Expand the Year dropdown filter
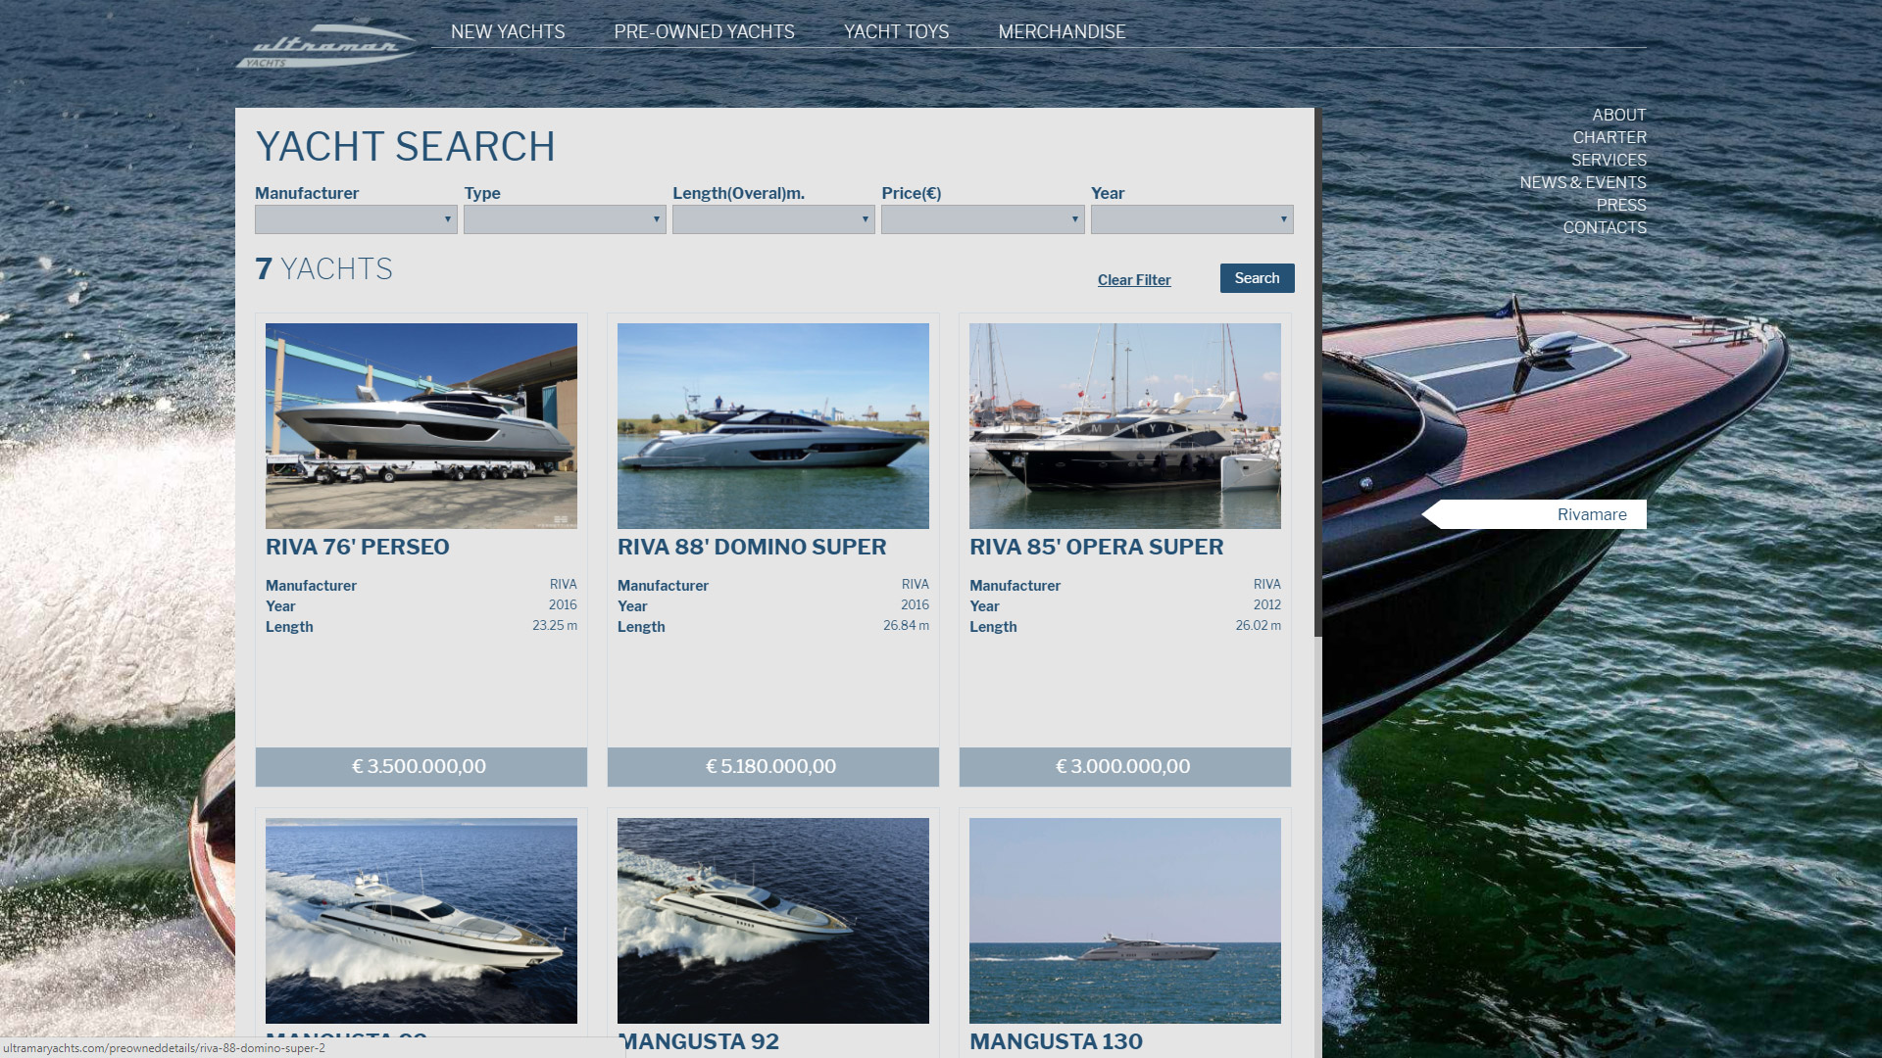The height and width of the screenshot is (1058, 1882). tap(1192, 219)
